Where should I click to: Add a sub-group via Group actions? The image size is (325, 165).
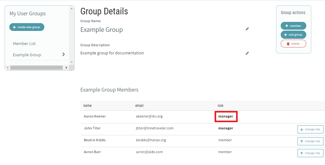(x=293, y=35)
